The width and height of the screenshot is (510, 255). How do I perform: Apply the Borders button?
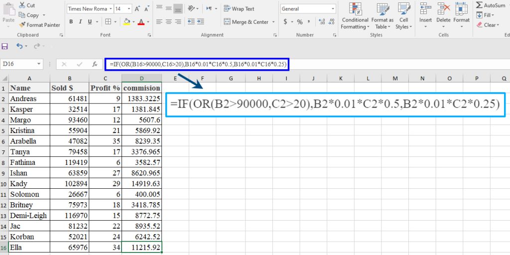click(108, 22)
